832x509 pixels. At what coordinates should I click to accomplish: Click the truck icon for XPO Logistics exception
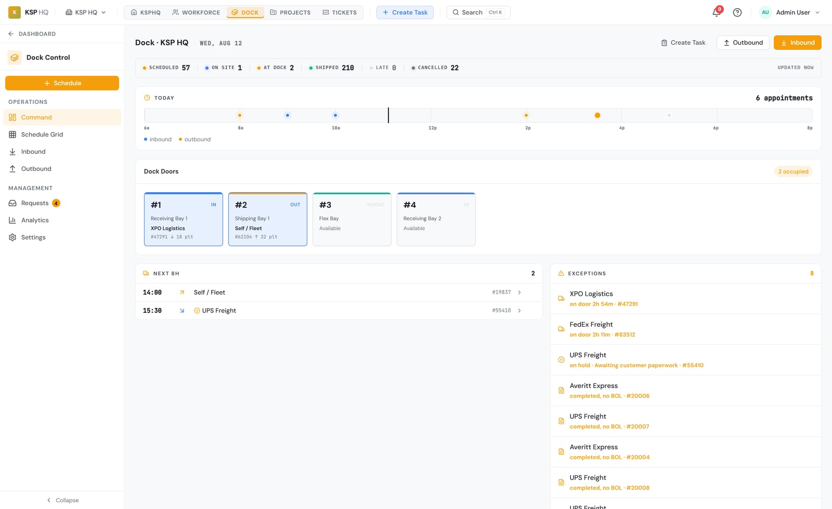coord(561,299)
